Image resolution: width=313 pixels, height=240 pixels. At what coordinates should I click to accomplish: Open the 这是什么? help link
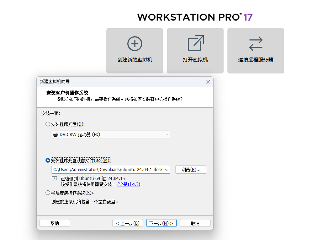(129, 184)
